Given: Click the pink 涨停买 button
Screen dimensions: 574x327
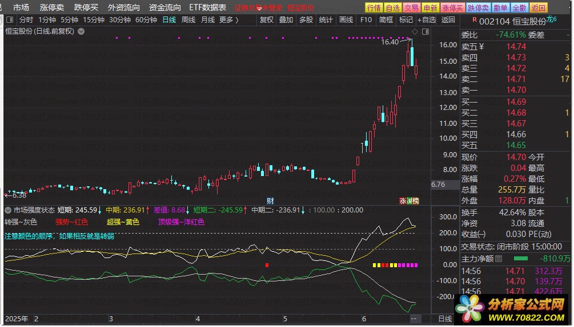Looking at the screenshot, I should coord(452,7).
